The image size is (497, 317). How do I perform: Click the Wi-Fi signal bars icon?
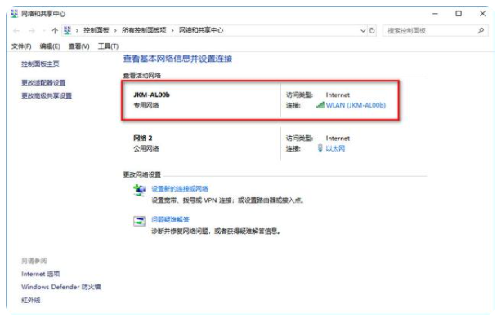click(x=320, y=105)
